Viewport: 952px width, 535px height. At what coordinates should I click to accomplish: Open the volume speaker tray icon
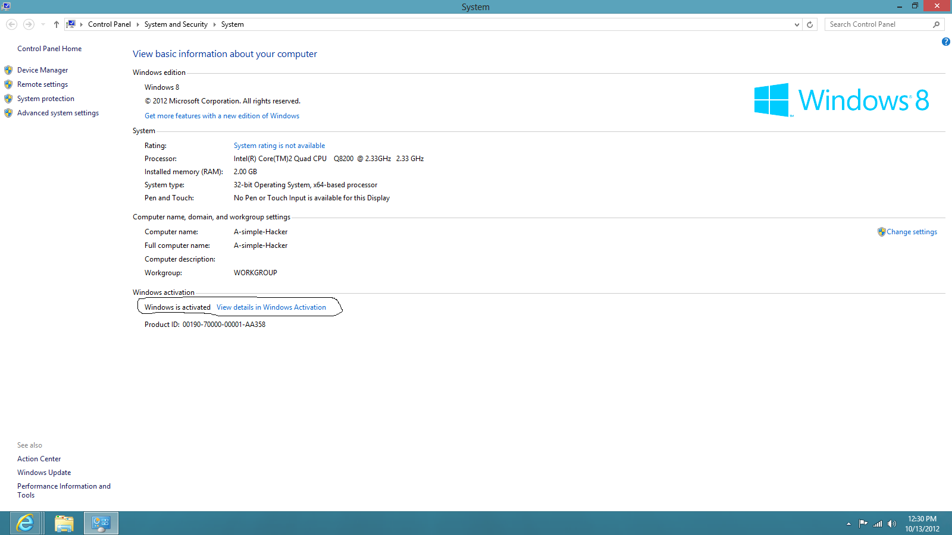891,524
